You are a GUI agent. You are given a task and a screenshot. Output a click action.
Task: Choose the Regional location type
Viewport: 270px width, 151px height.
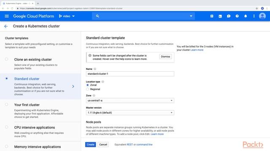pos(87,89)
